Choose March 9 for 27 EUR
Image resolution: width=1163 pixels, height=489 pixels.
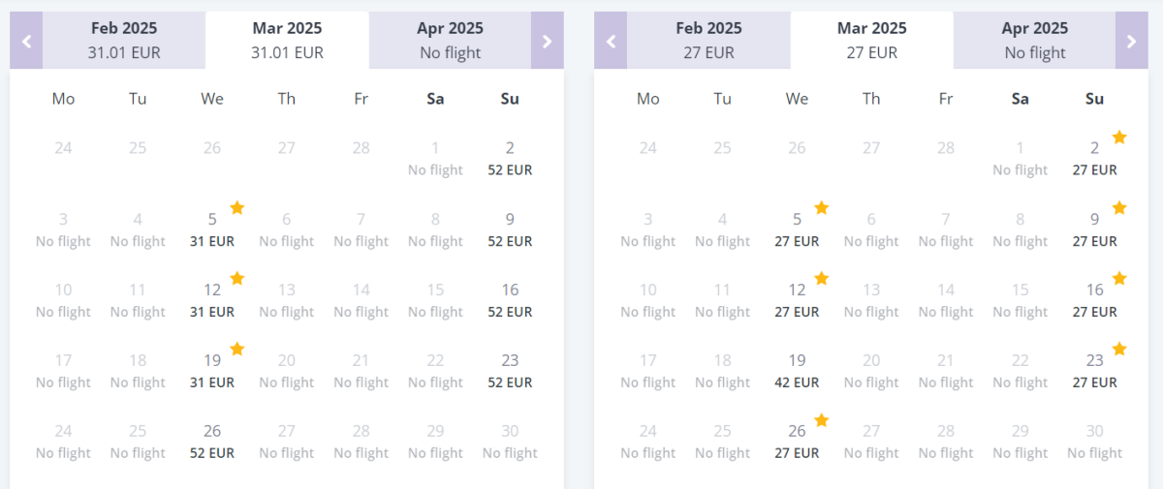pos(1094,229)
